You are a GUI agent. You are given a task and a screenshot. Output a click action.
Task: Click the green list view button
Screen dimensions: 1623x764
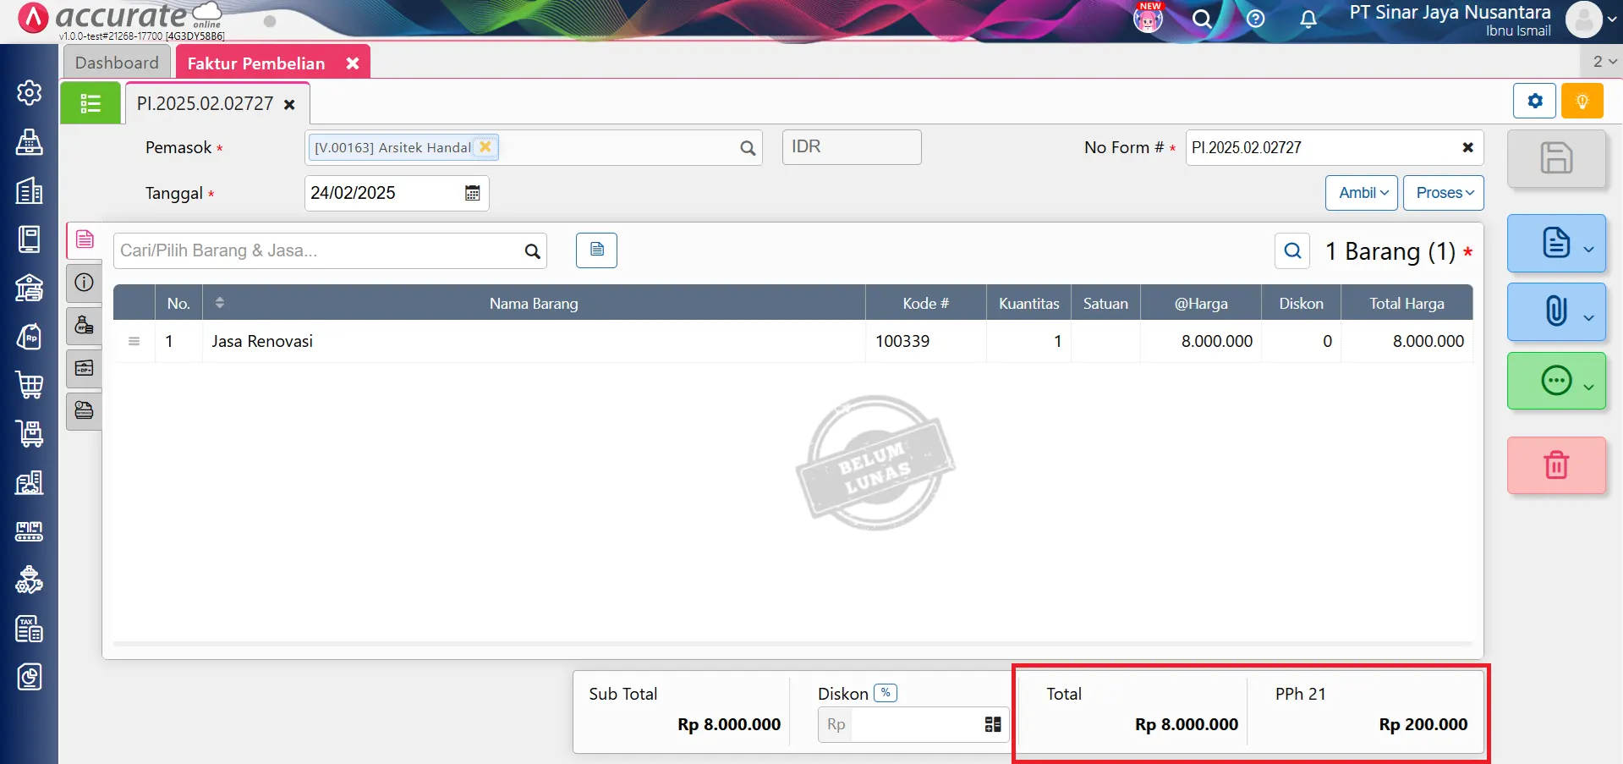90,103
